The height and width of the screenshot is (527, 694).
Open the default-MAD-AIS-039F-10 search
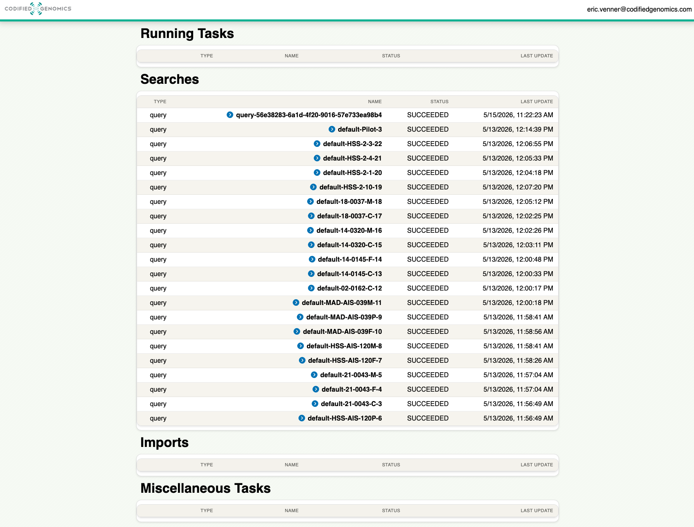coord(342,331)
